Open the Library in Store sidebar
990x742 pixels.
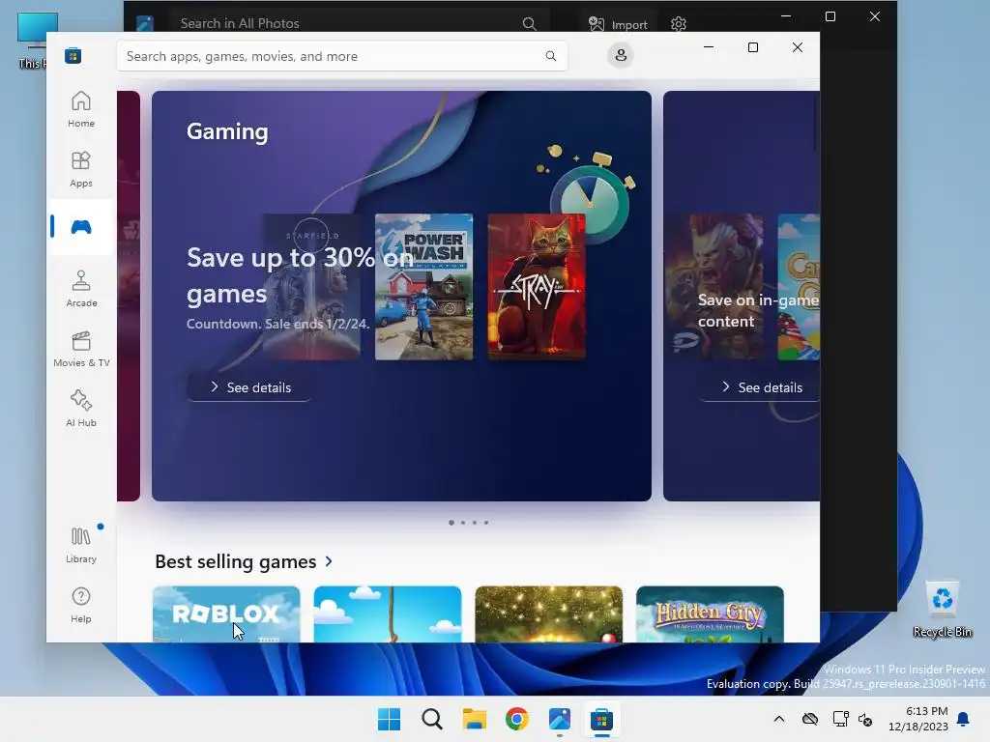point(81,545)
